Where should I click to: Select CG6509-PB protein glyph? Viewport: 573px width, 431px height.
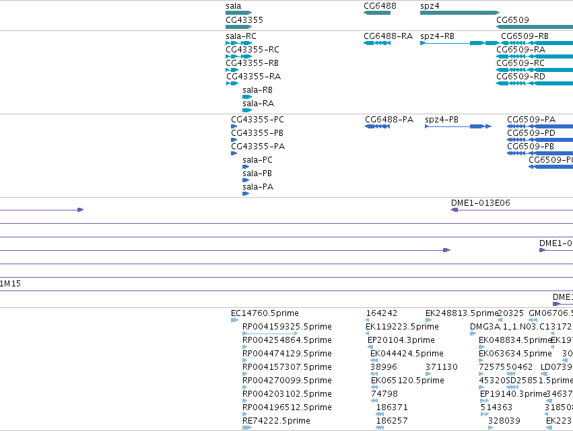coord(540,153)
